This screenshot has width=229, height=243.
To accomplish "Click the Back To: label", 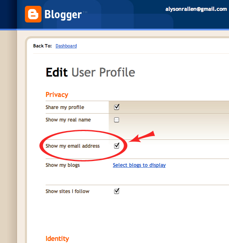I will (42, 46).
